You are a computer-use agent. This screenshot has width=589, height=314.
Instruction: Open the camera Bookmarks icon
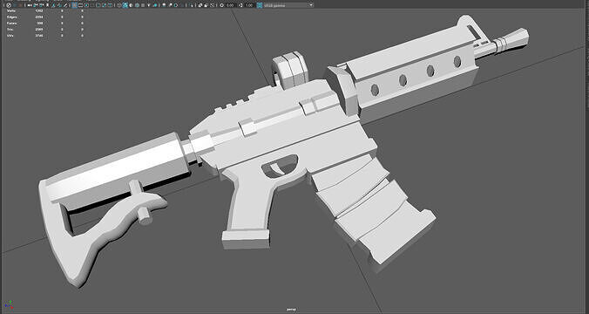(x=47, y=5)
